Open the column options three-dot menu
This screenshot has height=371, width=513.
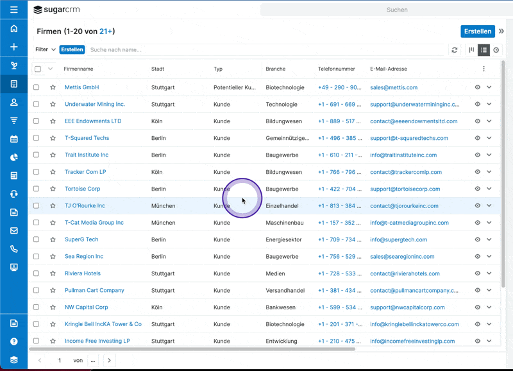[484, 69]
